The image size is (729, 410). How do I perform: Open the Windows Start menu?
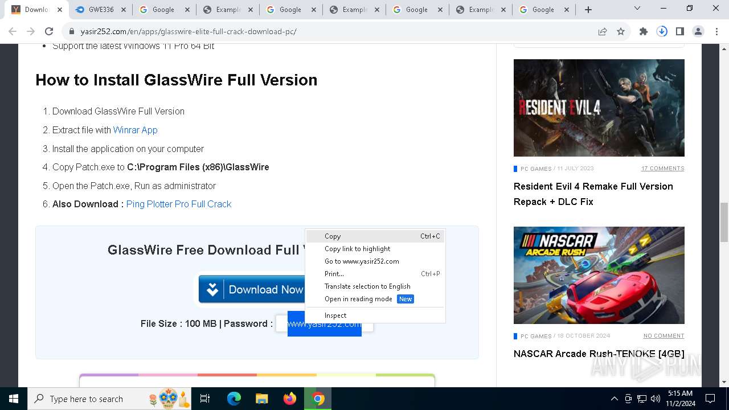(x=14, y=399)
